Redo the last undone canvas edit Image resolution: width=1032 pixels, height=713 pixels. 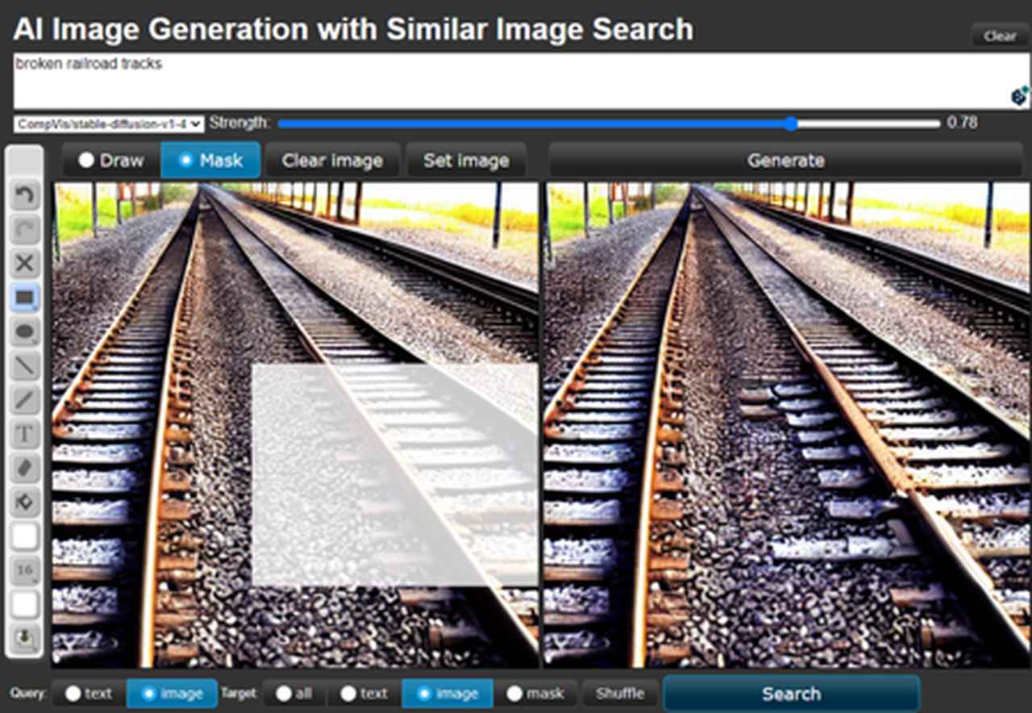pyautogui.click(x=25, y=229)
